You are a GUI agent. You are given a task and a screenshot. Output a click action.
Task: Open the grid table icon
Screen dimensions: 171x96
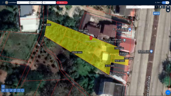click(164, 7)
